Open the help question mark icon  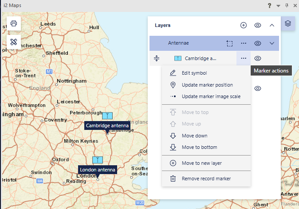(269, 6)
